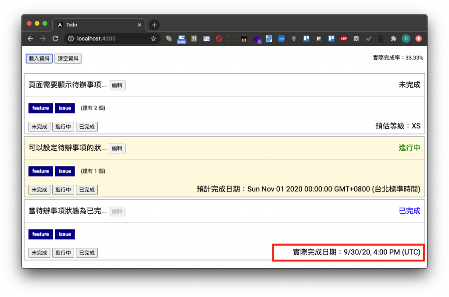The image size is (449, 297).
Task: Click the gray crossed-box extension icon
Action: click(x=356, y=39)
